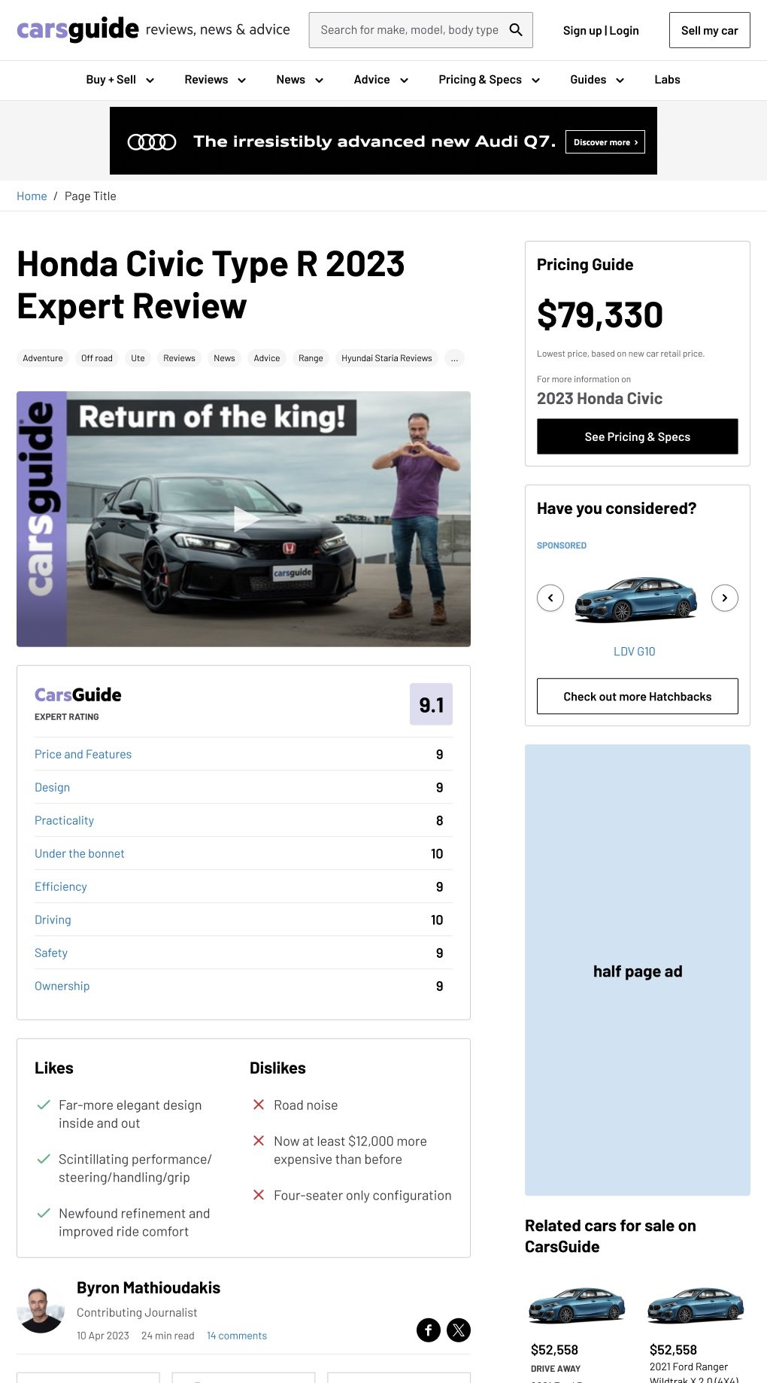The width and height of the screenshot is (767, 1383).
Task: Show next car in Have you considered carousel
Action: 725,598
